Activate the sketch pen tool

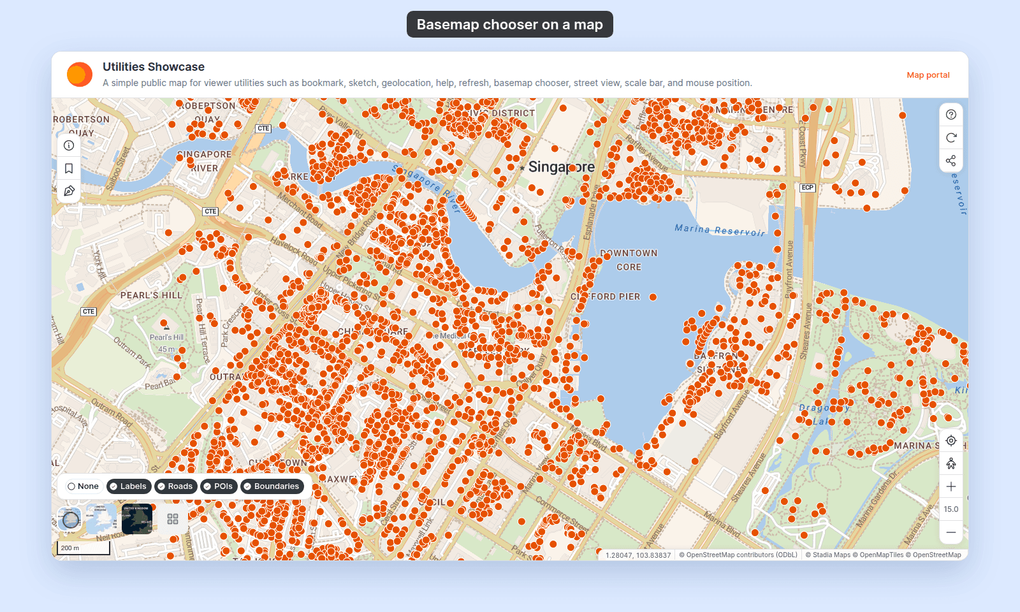(69, 191)
